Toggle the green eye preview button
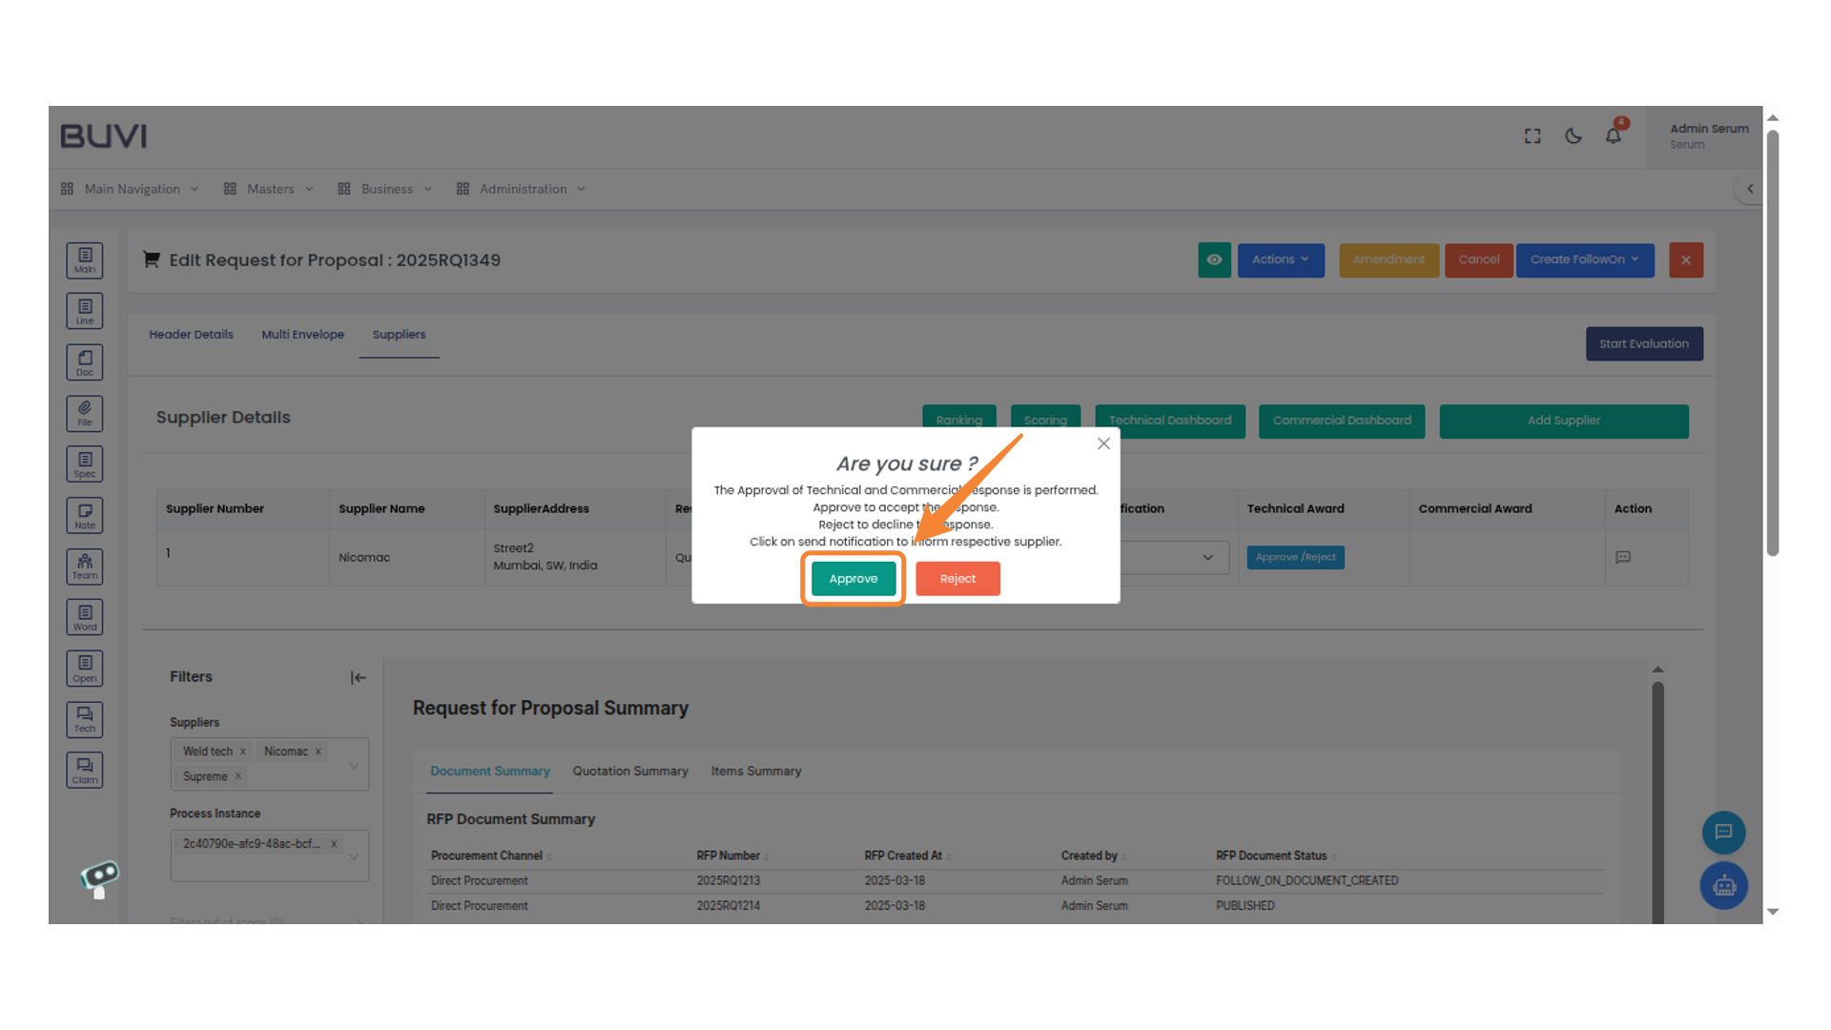The height and width of the screenshot is (1030, 1831). 1214,259
